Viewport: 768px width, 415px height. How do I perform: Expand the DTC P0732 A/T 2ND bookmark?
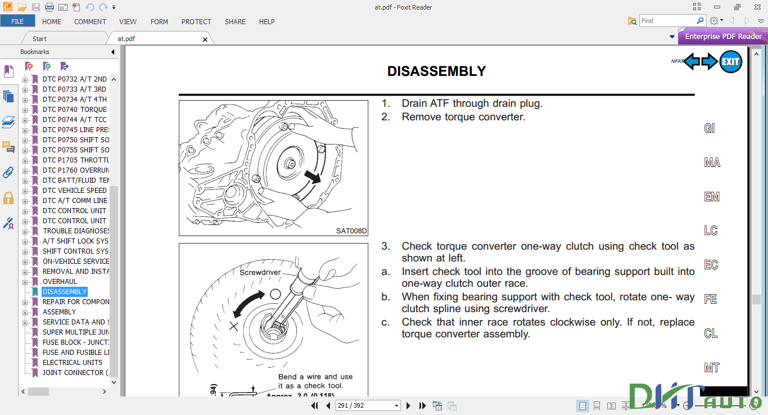[25, 79]
